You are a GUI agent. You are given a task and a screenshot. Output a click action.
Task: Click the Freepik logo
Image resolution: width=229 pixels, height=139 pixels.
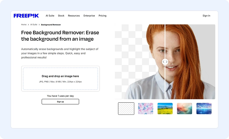(26, 16)
